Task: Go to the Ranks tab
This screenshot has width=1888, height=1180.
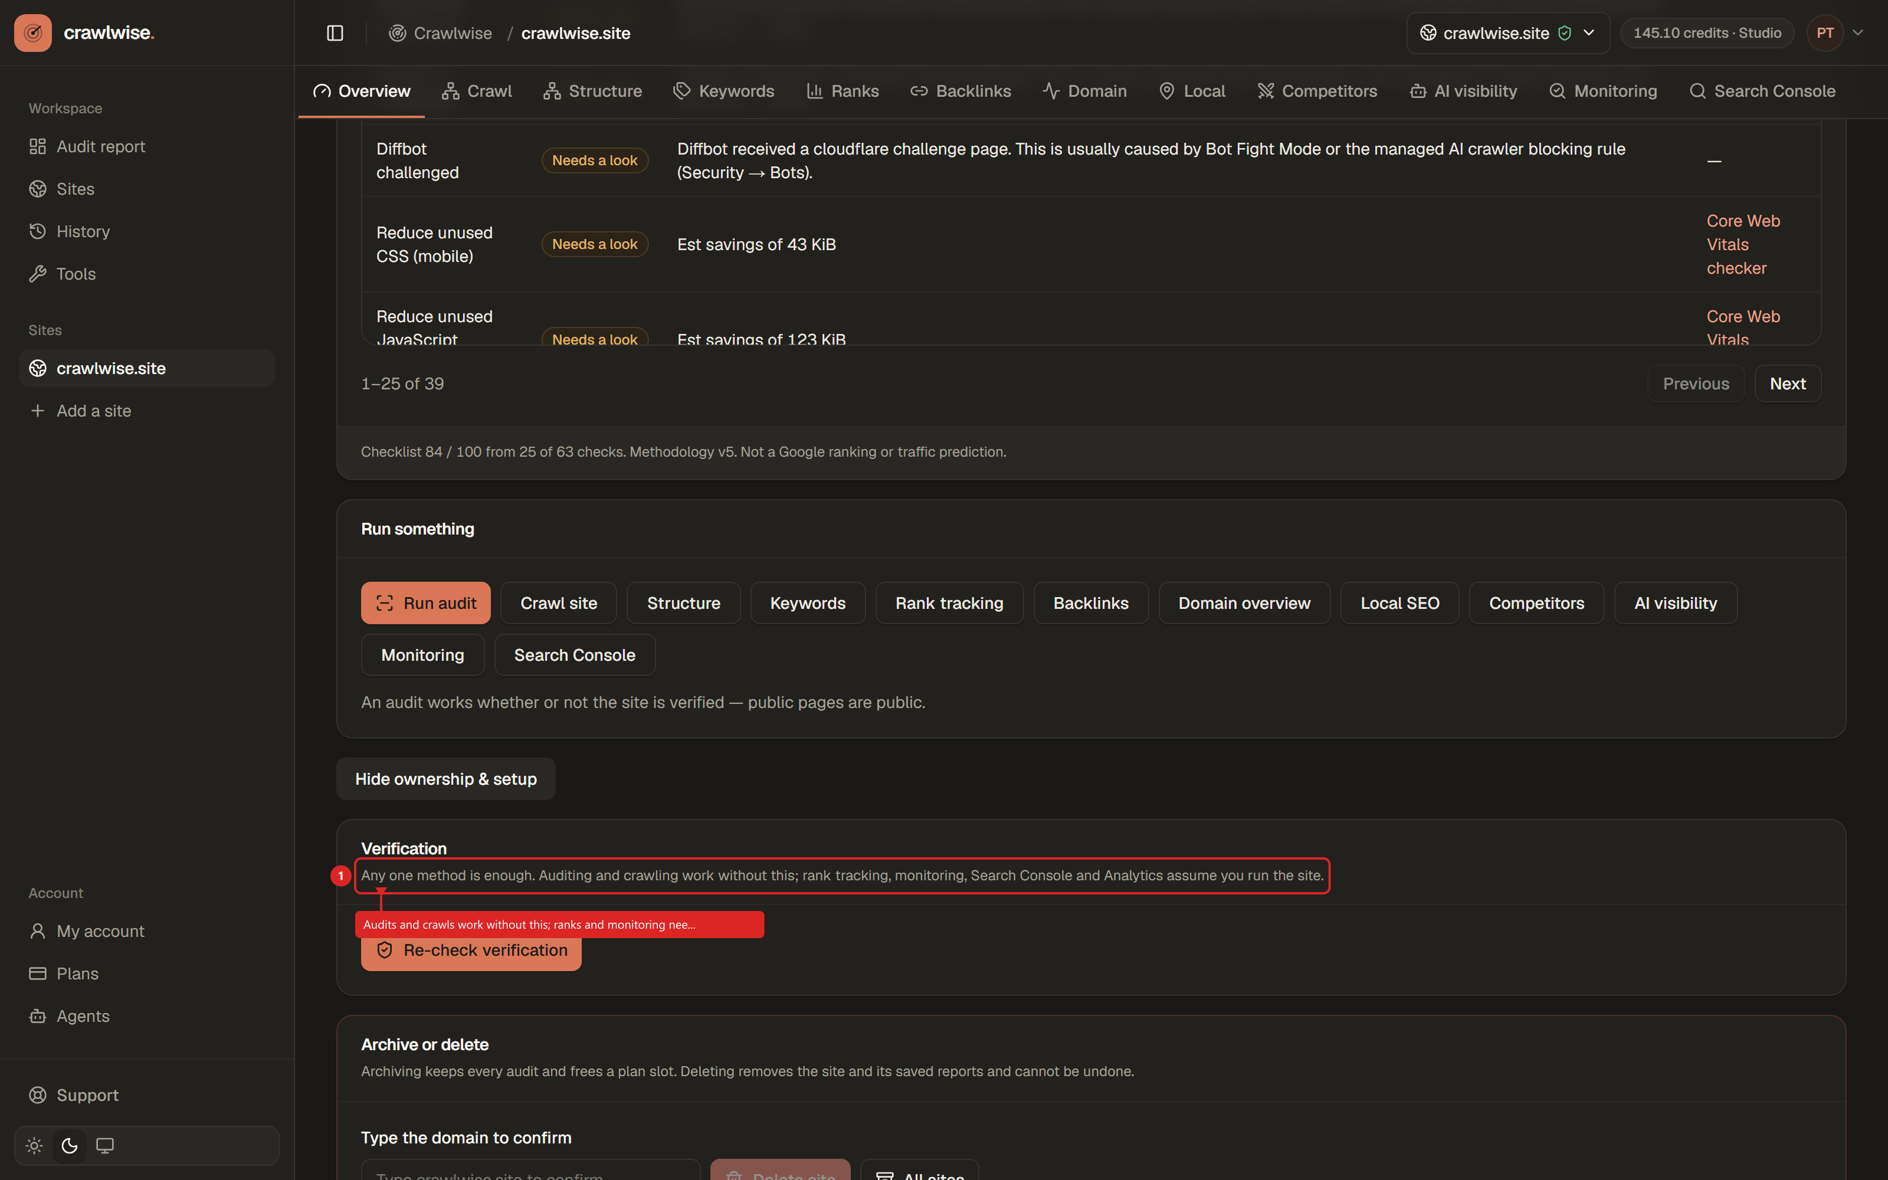Action: pos(843,91)
